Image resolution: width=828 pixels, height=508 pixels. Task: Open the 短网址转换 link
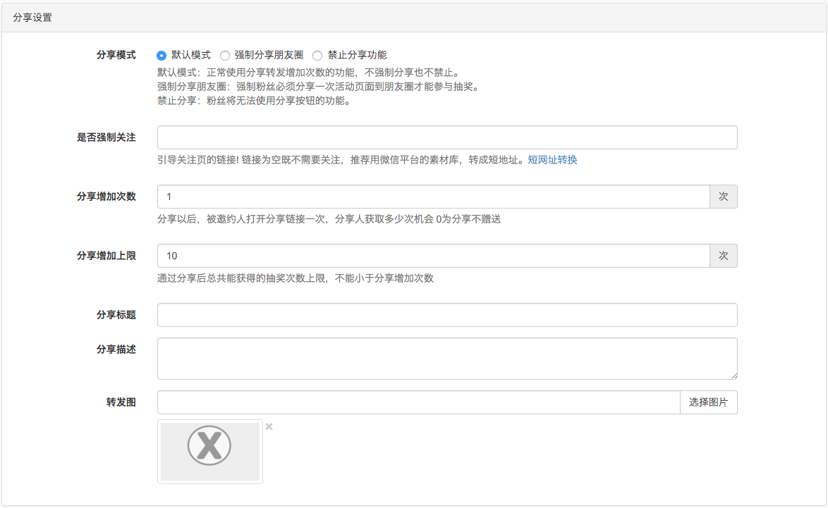pos(552,160)
